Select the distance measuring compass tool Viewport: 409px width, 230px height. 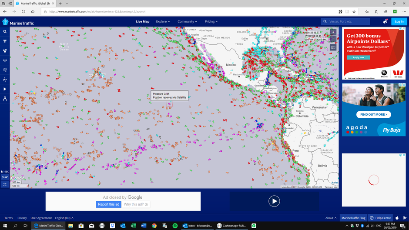[x=5, y=99]
